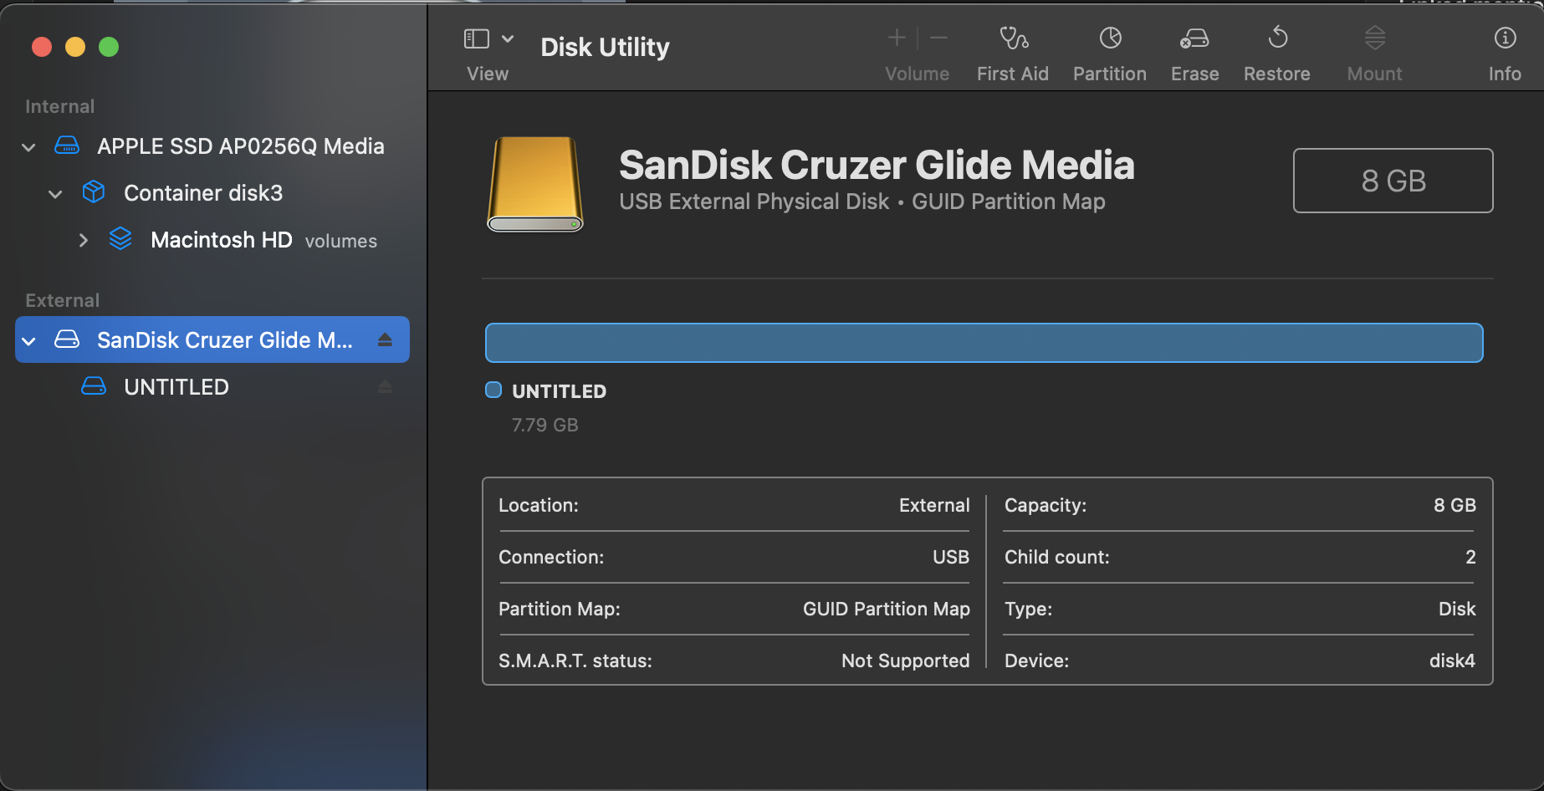Click the UNTITLED volume drive icon

pos(94,386)
